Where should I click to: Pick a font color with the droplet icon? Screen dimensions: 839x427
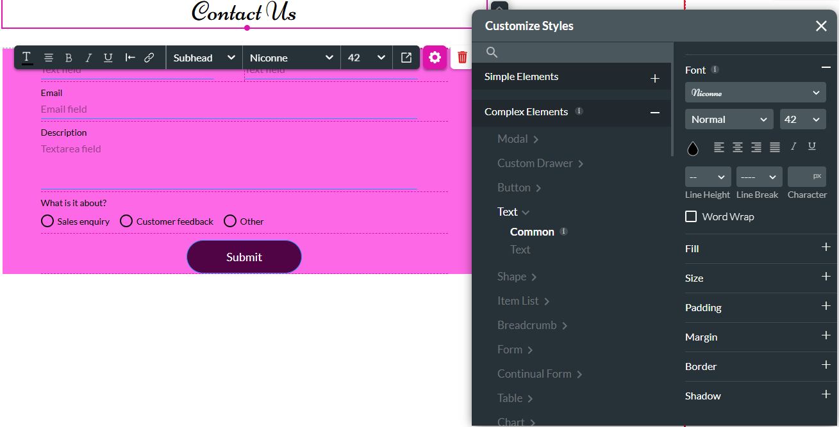[x=693, y=148]
